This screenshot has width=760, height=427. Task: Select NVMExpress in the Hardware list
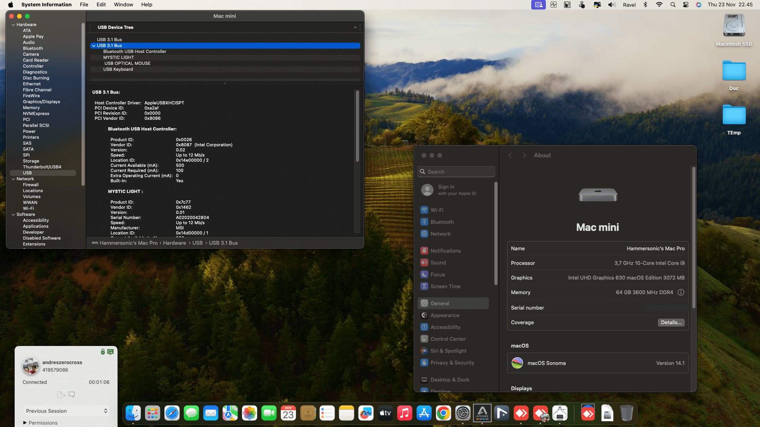point(36,113)
